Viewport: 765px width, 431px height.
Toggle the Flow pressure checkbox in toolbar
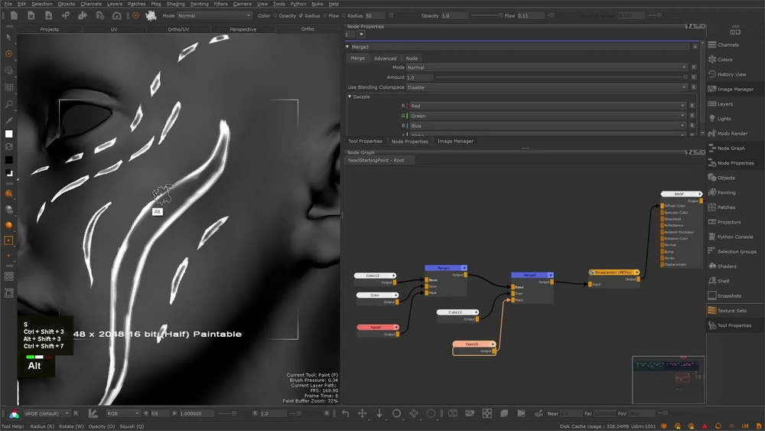[x=343, y=15]
